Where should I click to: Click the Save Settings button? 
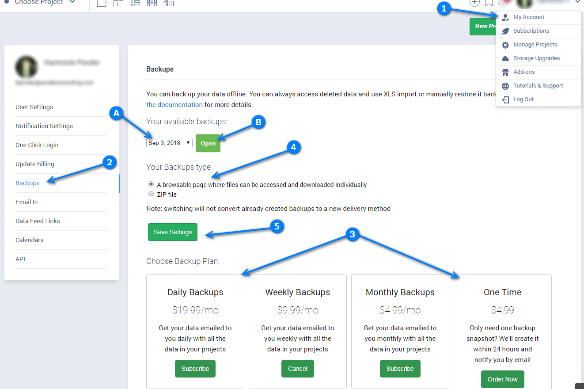(x=173, y=232)
